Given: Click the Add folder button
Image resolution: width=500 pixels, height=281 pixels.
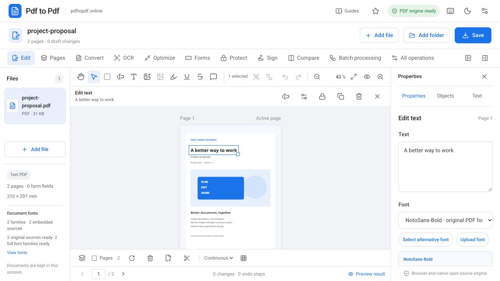Looking at the screenshot, I should (427, 35).
